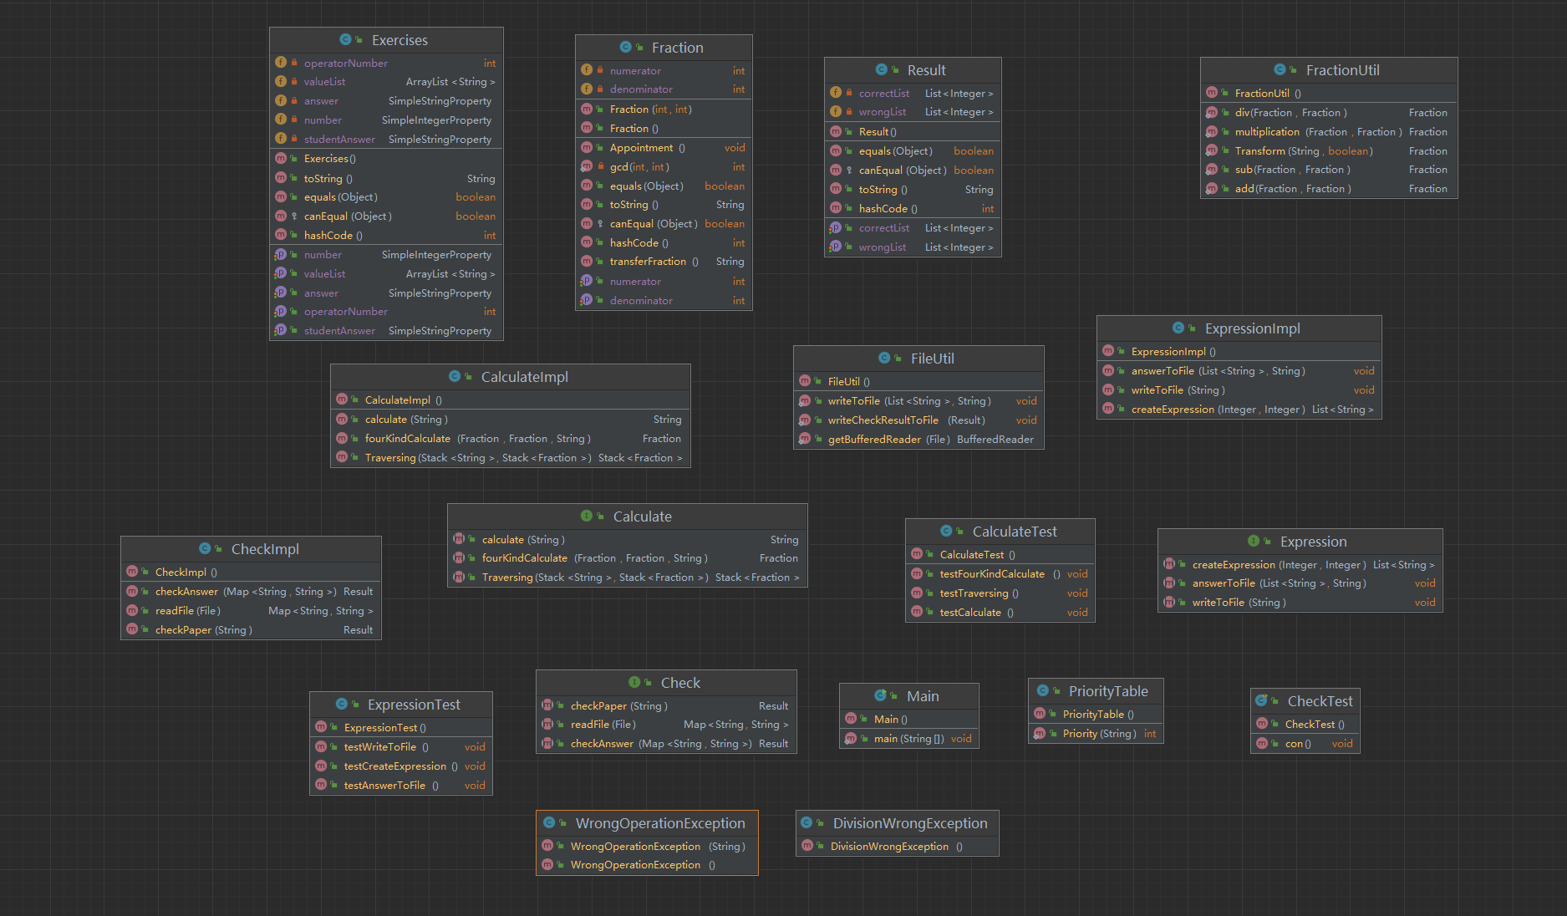Screen dimensions: 1567x916
Task: Click the class icon beside Fraction header
Action: click(x=625, y=48)
